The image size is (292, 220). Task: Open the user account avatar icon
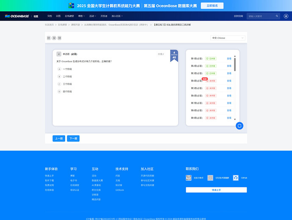(x=286, y=16)
